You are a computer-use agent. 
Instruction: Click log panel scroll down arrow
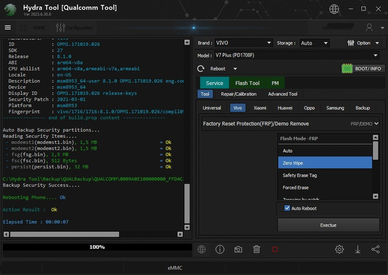187,227
